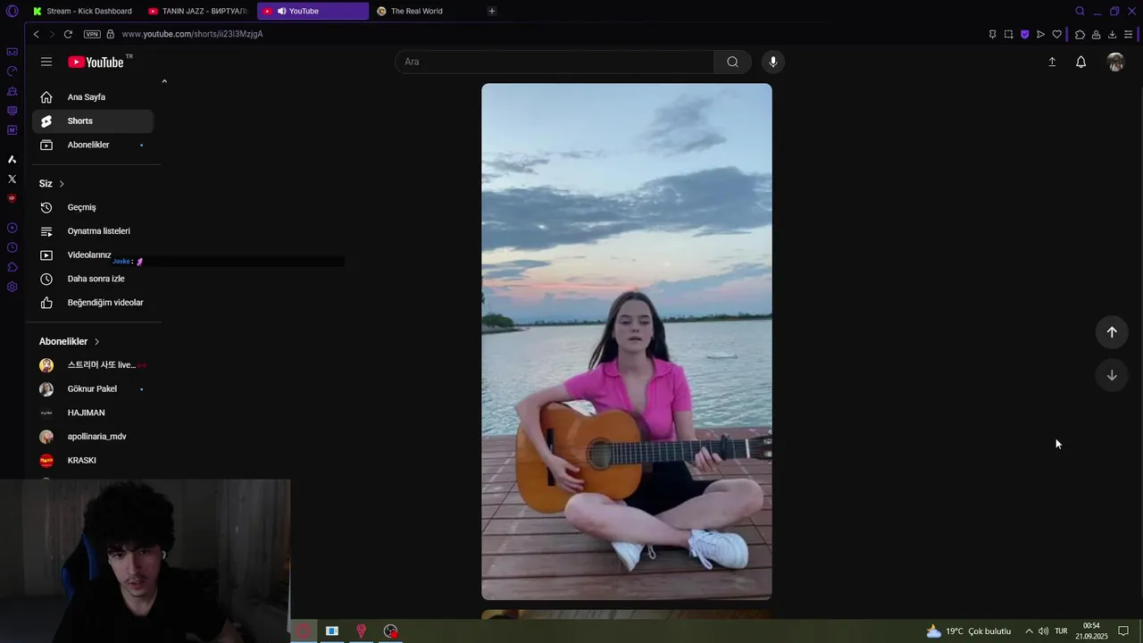
Task: Show hidden system tray icons
Action: [1029, 630]
